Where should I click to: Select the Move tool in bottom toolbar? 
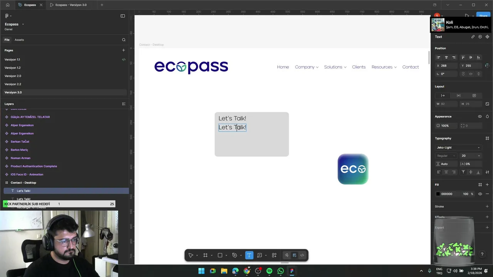click(191, 255)
